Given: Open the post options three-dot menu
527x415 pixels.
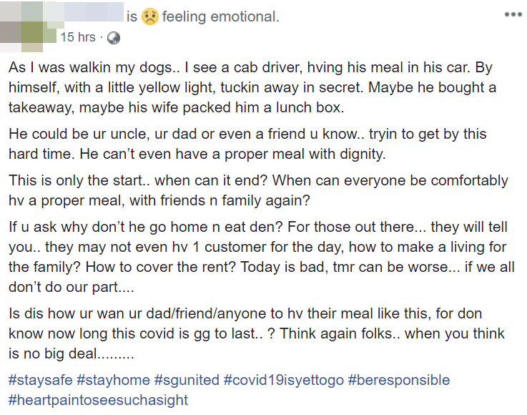Looking at the screenshot, I should point(513,14).
